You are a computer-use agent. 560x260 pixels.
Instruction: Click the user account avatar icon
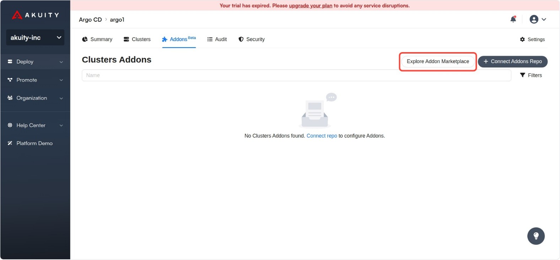click(x=534, y=19)
